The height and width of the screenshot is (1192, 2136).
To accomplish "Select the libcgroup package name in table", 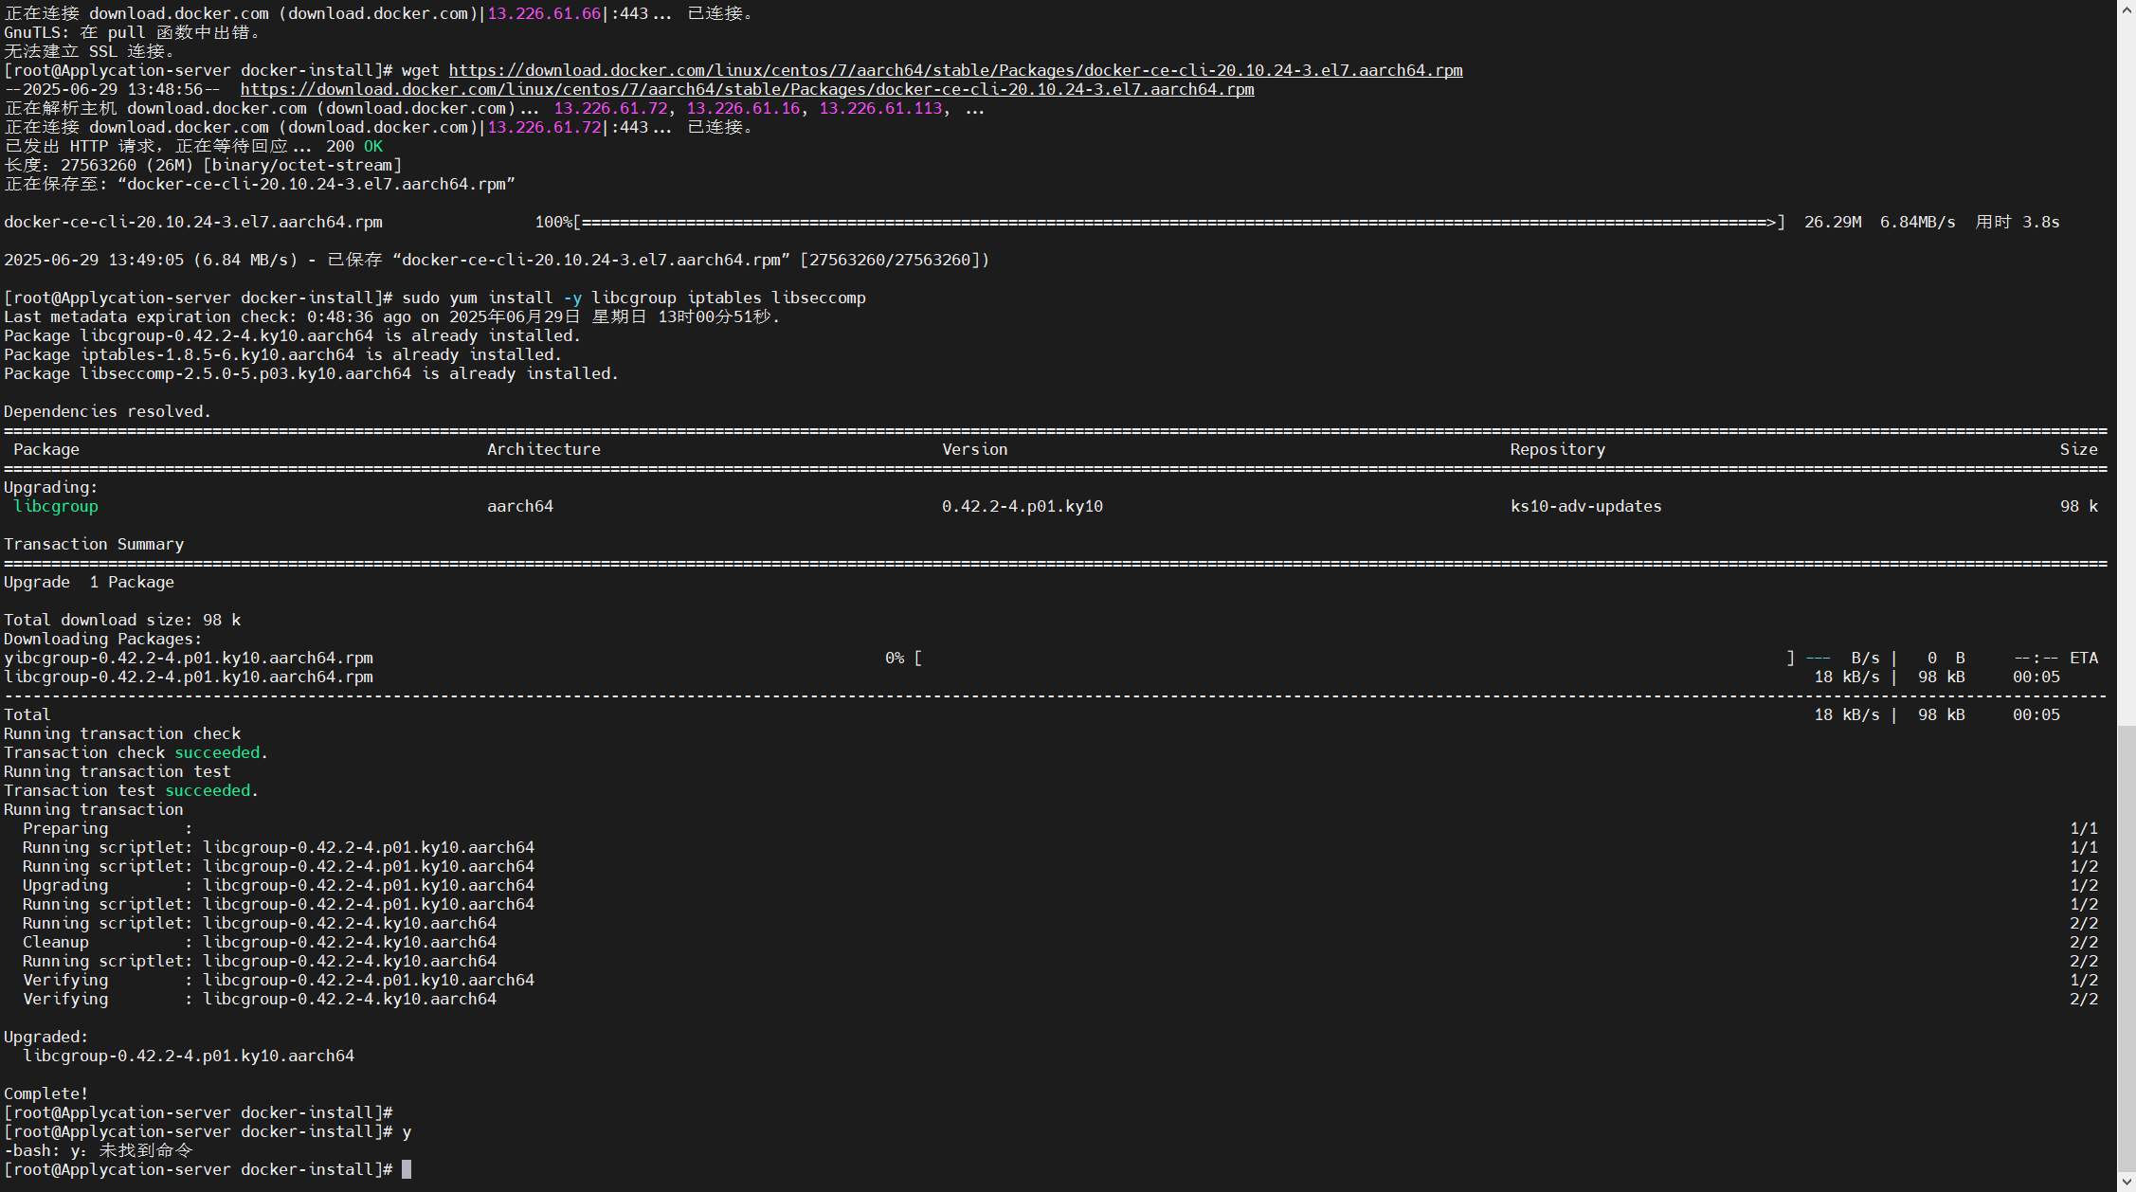I will 56,506.
